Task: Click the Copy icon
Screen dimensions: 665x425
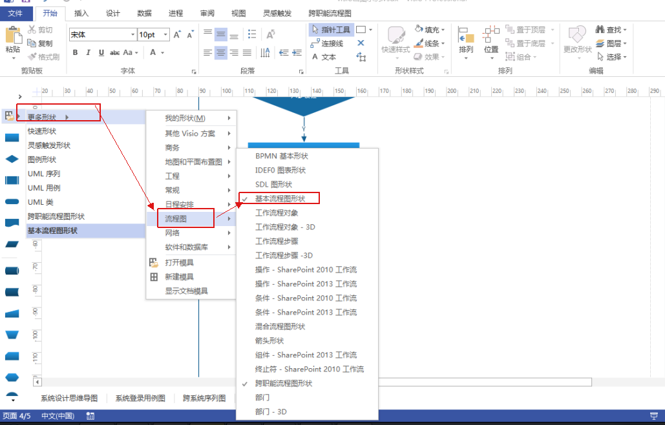Action: click(32, 43)
